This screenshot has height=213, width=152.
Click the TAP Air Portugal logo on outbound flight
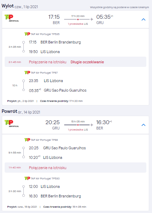point(12,18)
